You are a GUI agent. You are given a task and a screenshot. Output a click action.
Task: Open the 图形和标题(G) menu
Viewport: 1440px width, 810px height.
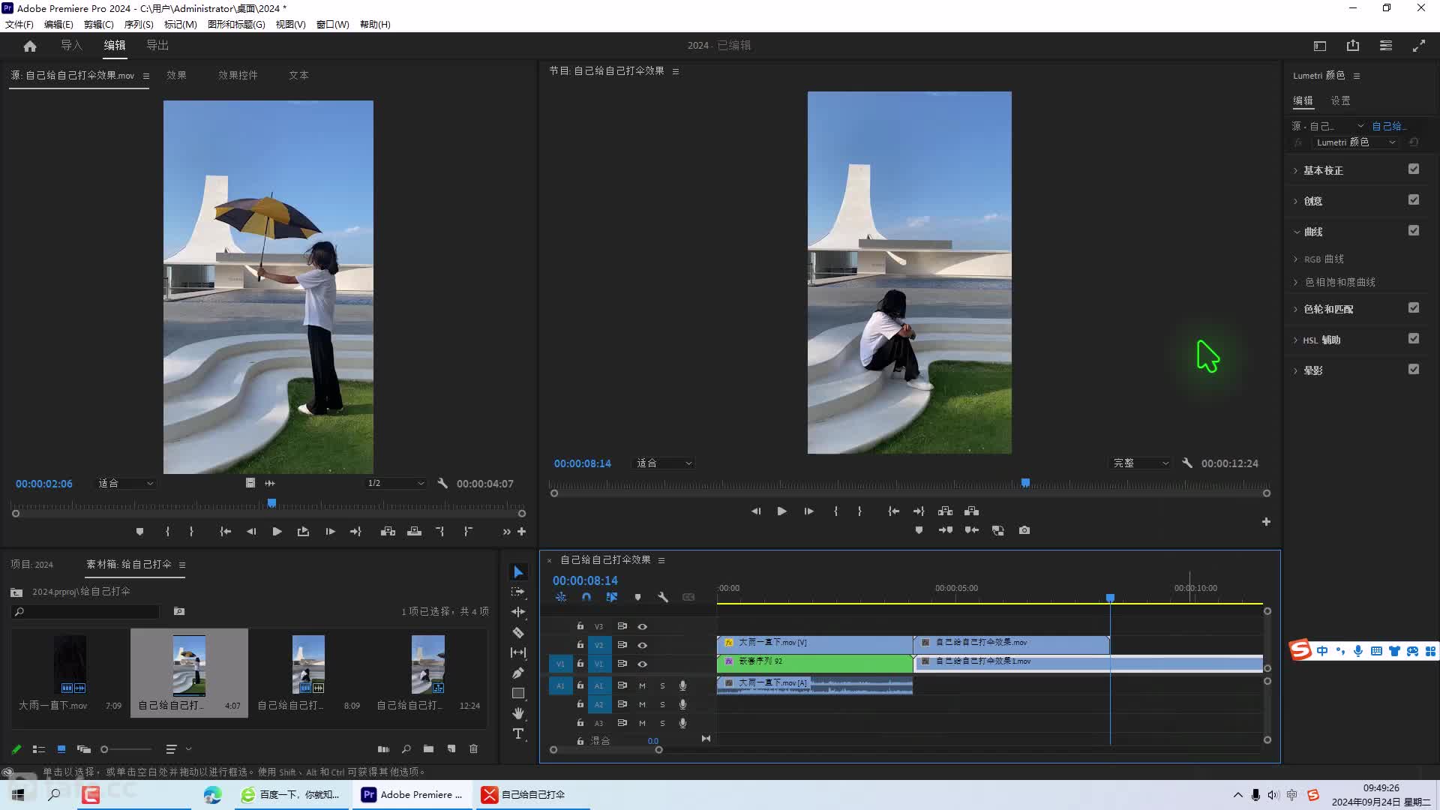pos(236,25)
